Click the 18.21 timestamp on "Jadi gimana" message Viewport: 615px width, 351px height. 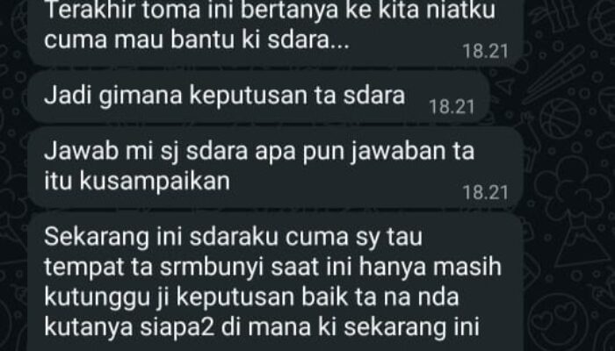pos(452,107)
